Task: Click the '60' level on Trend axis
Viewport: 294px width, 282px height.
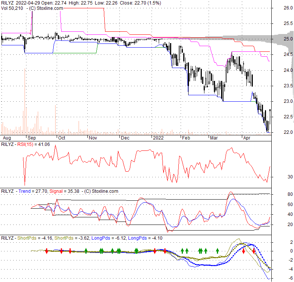Action: click(x=290, y=205)
